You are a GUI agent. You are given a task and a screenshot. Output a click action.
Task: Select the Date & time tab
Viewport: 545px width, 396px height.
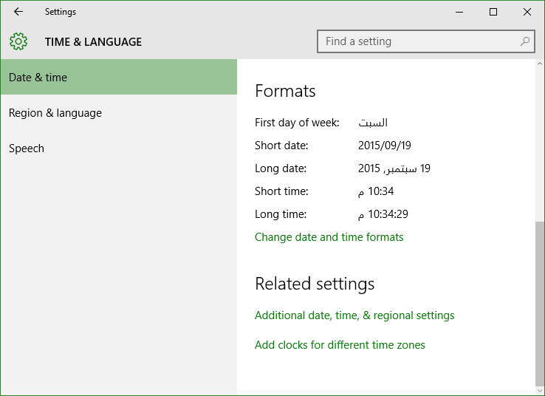point(119,77)
